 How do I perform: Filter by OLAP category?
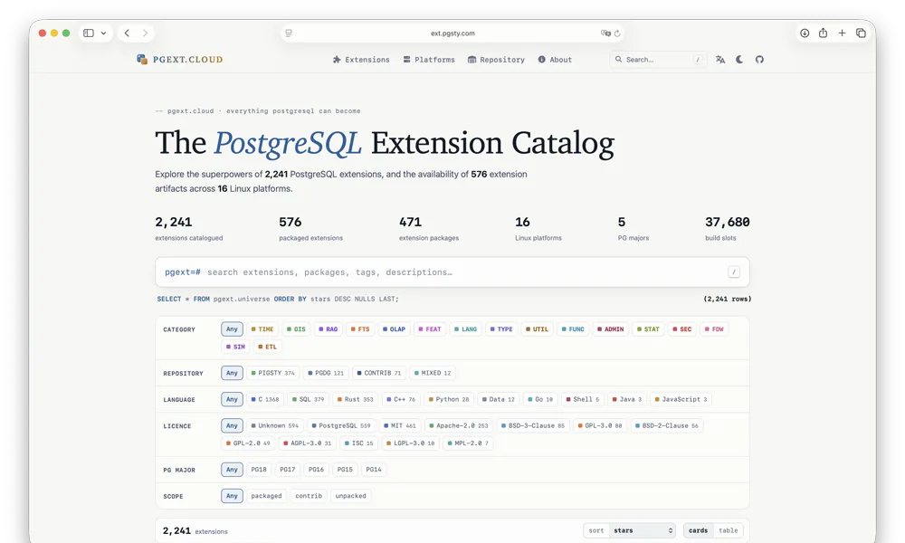(x=394, y=329)
